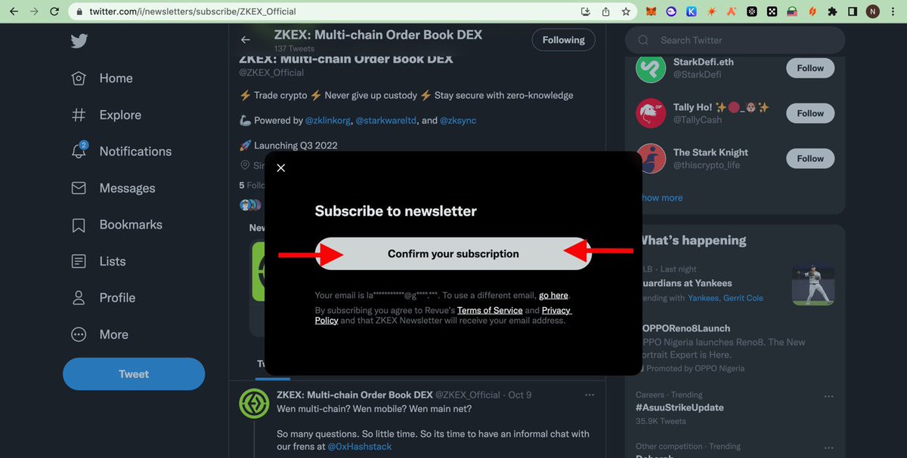The height and width of the screenshot is (458, 907).
Task: Toggle the browser side panel icon
Action: [x=853, y=11]
